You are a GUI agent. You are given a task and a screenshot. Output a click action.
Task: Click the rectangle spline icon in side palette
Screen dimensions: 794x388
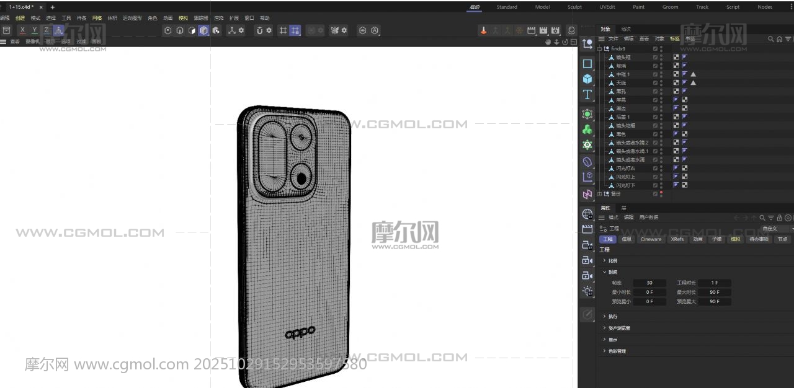pos(587,64)
